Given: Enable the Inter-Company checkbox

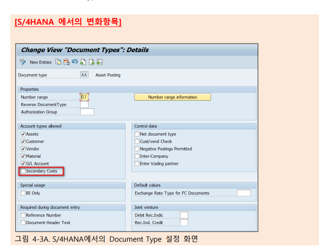Looking at the screenshot, I should 137,156.
